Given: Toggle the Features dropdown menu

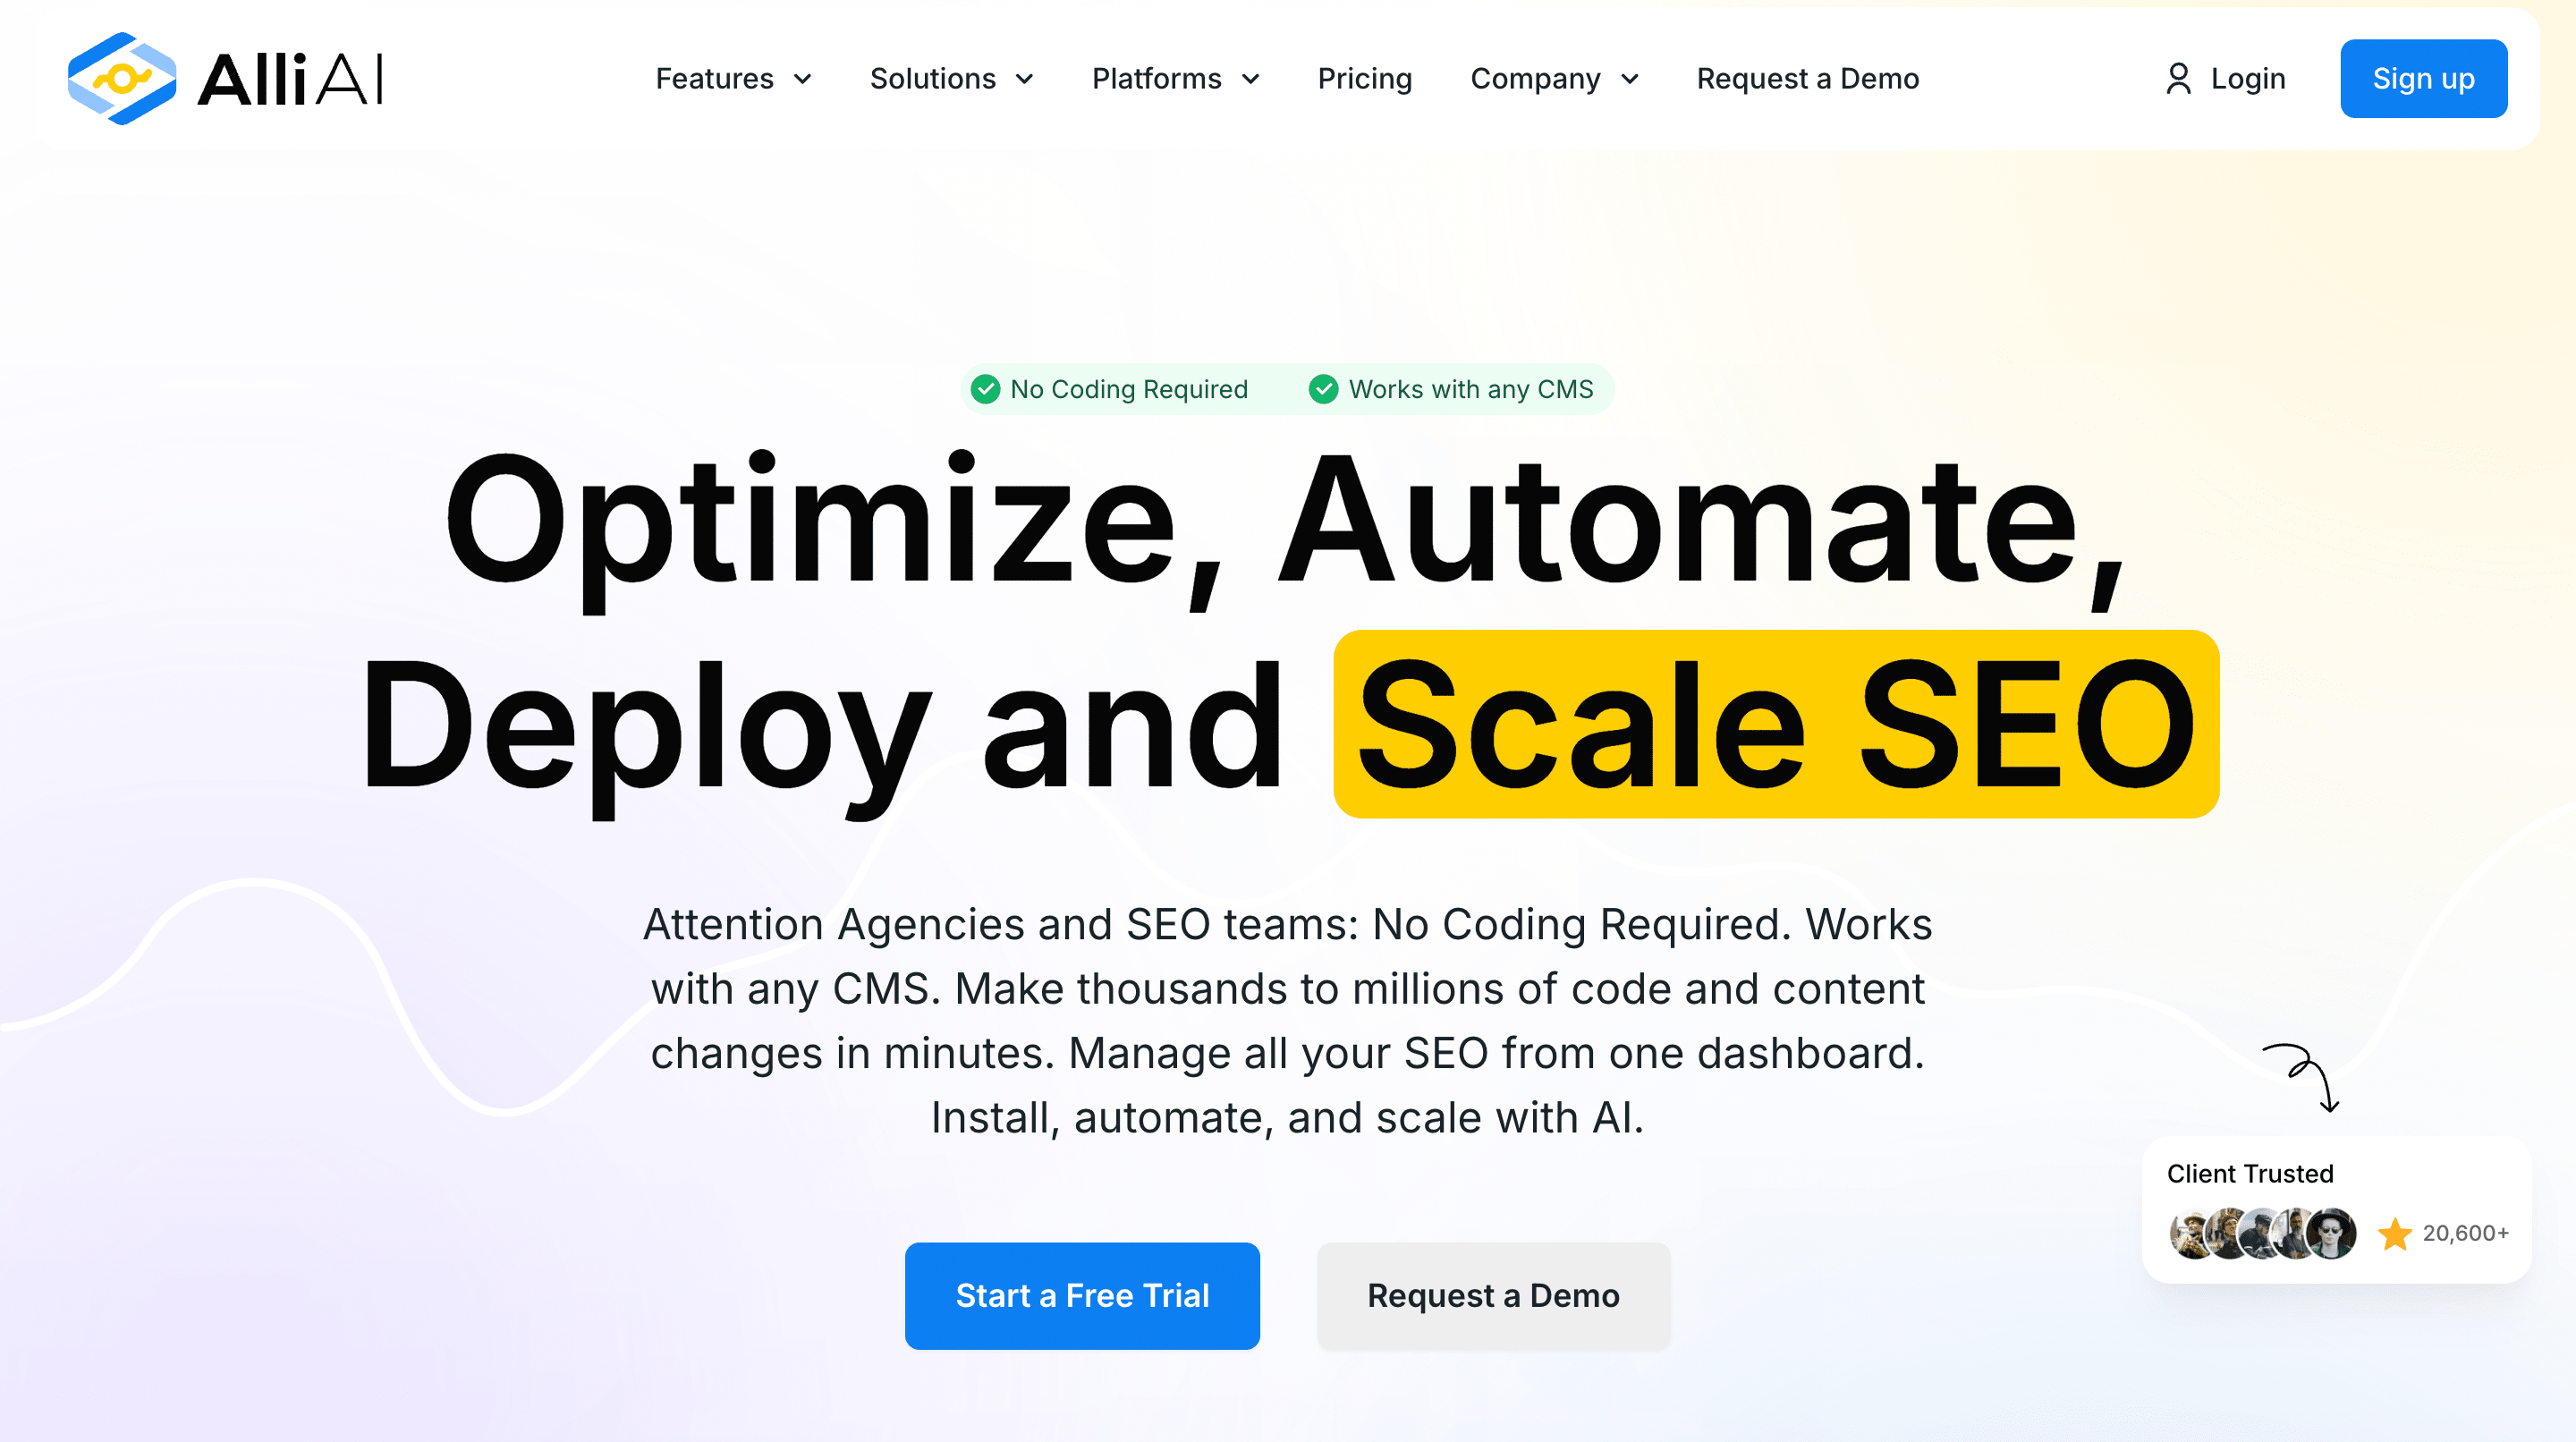Looking at the screenshot, I should pos(733,78).
